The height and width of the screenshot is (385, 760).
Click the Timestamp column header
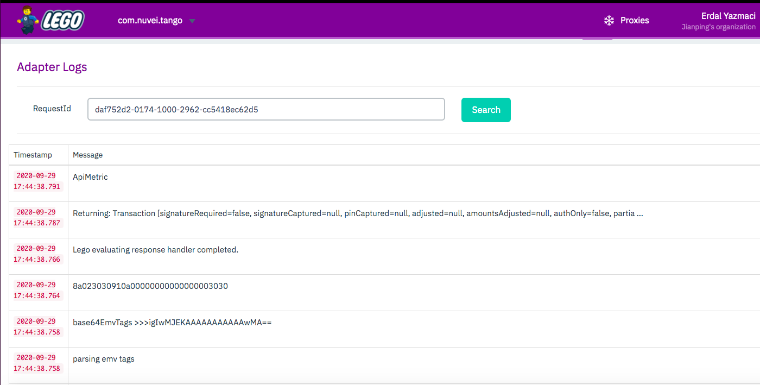pyautogui.click(x=33, y=155)
